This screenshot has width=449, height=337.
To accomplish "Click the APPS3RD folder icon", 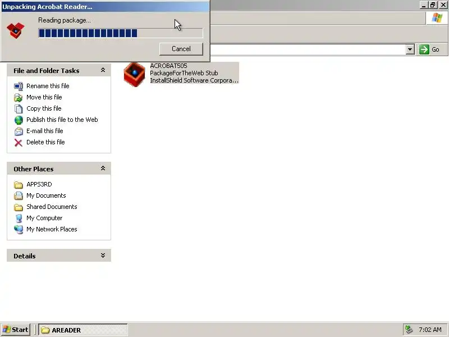I will 19,185.
